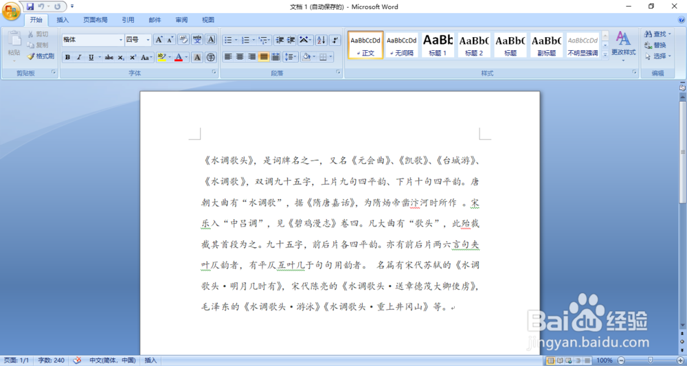687x366 pixels.
Task: Align text right
Action: click(251, 56)
